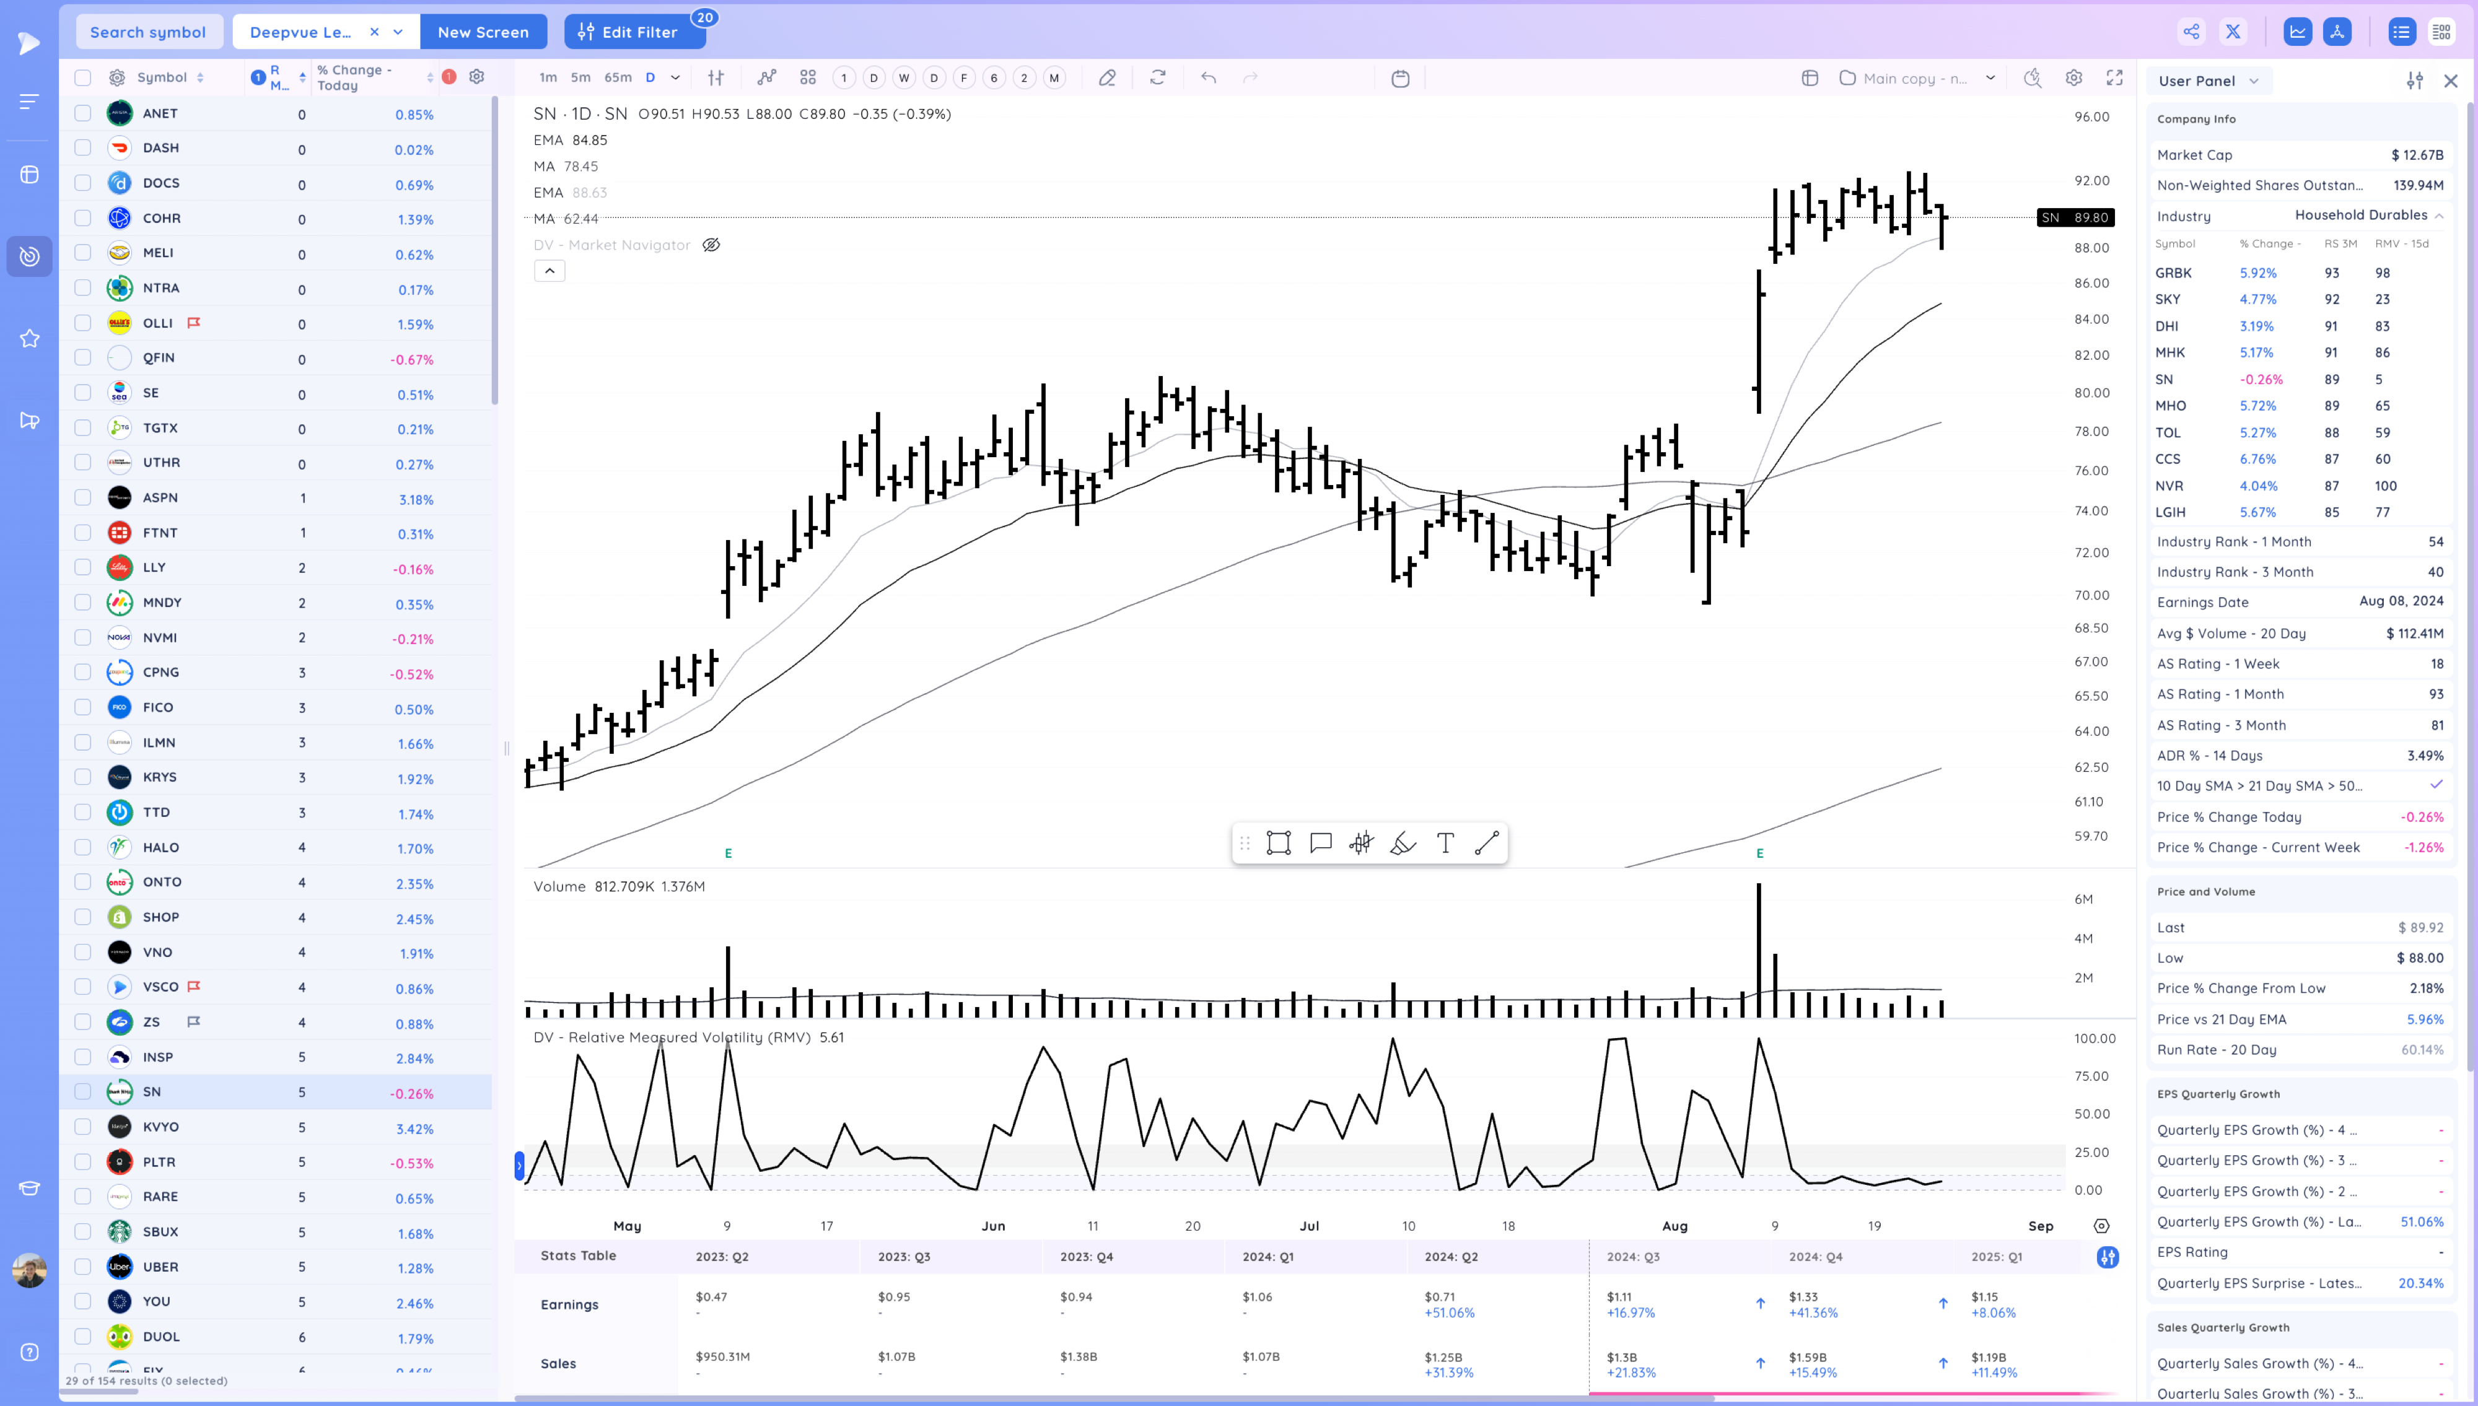The width and height of the screenshot is (2478, 1406).
Task: Hide the DV Market Navigator overlay
Action: [x=712, y=244]
